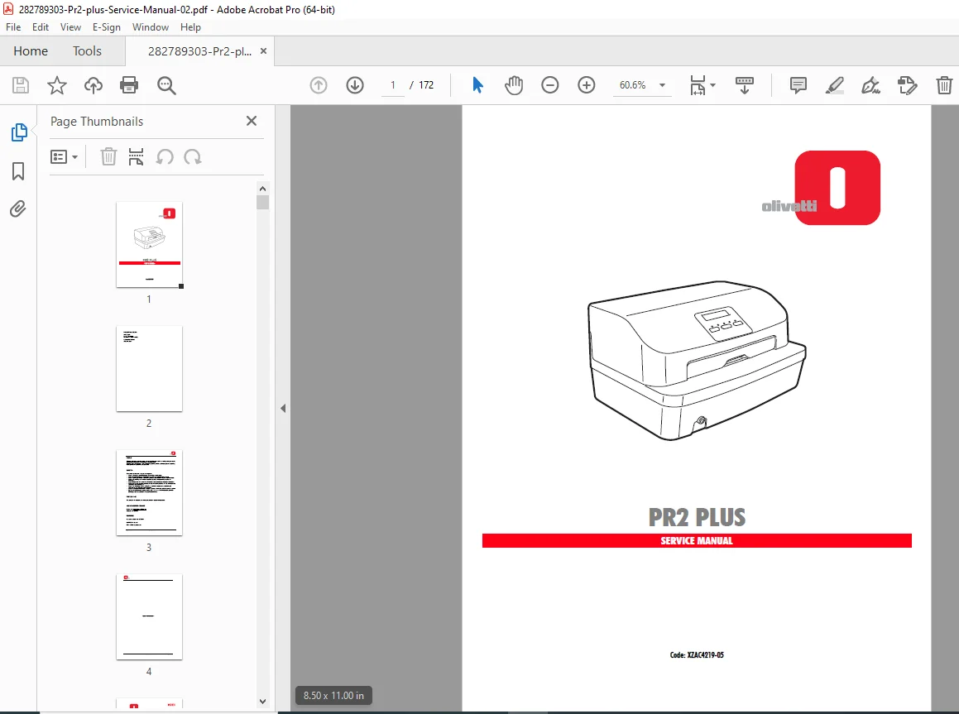Viewport: 959px width, 714px height.
Task: Click the current page number field
Action: pyautogui.click(x=393, y=85)
